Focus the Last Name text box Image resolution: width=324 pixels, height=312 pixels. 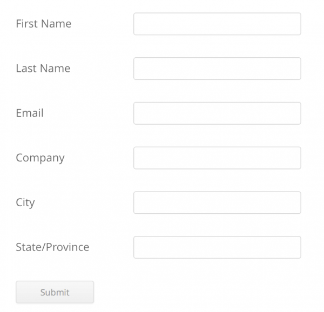217,69
